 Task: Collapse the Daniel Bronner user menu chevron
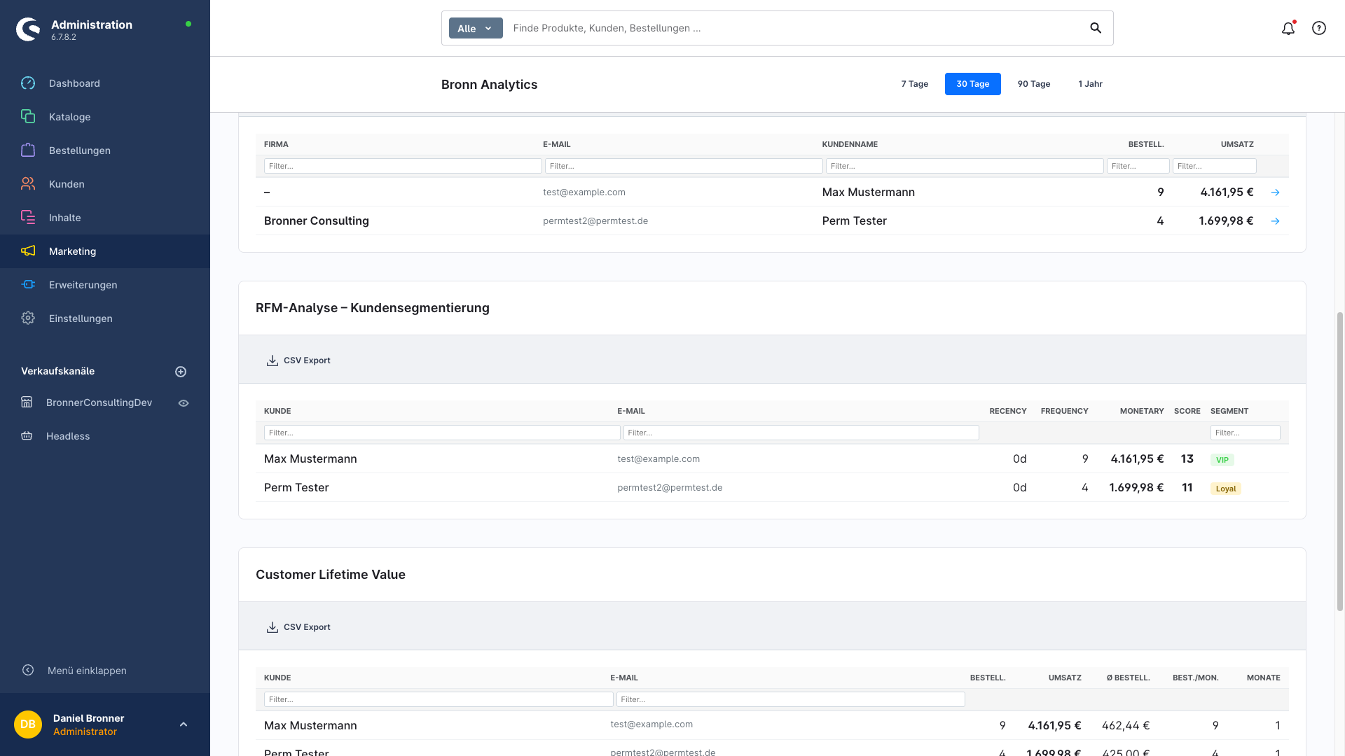tap(184, 723)
